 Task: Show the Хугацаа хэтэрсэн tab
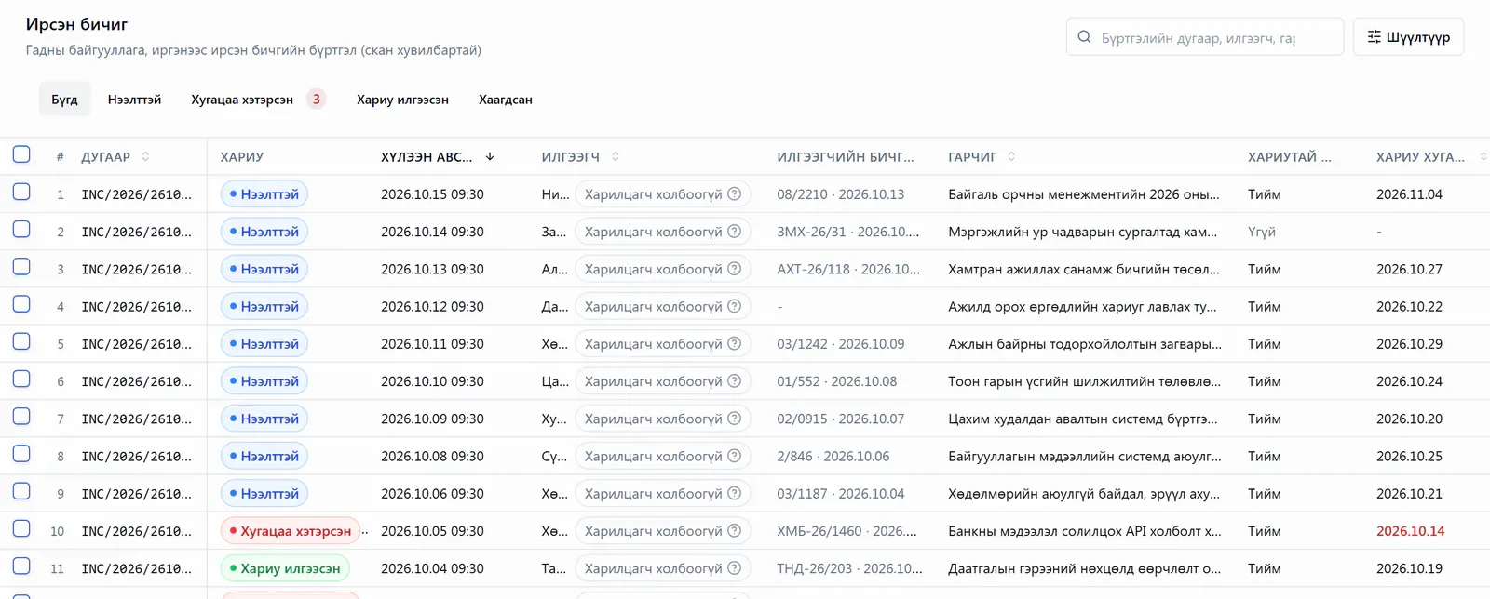pyautogui.click(x=258, y=100)
